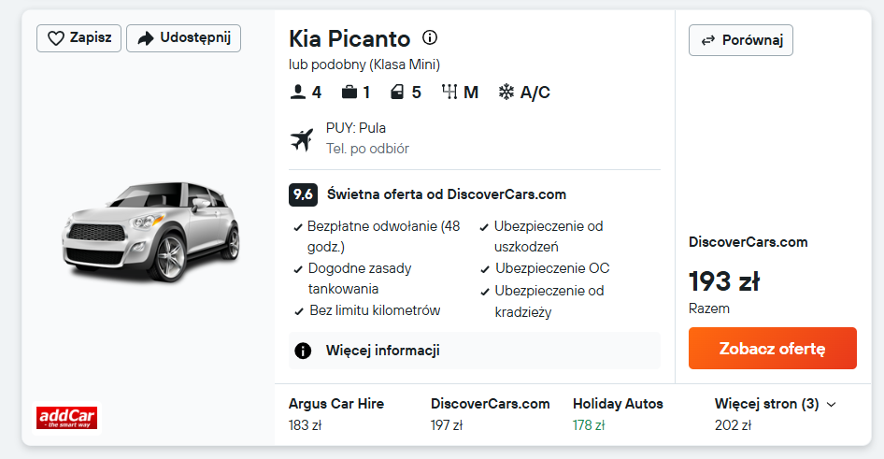Viewport: 884px width, 459px height.
Task: Click the 193 zł total price
Action: (724, 281)
